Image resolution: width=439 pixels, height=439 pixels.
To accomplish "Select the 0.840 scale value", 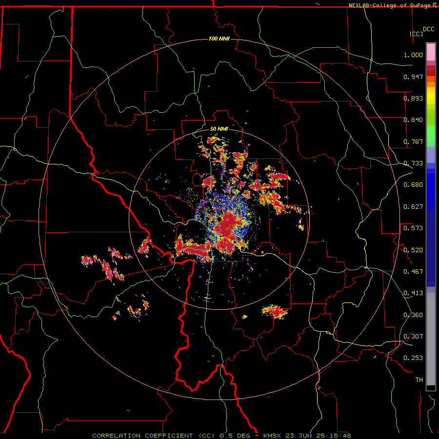I will tap(413, 120).
